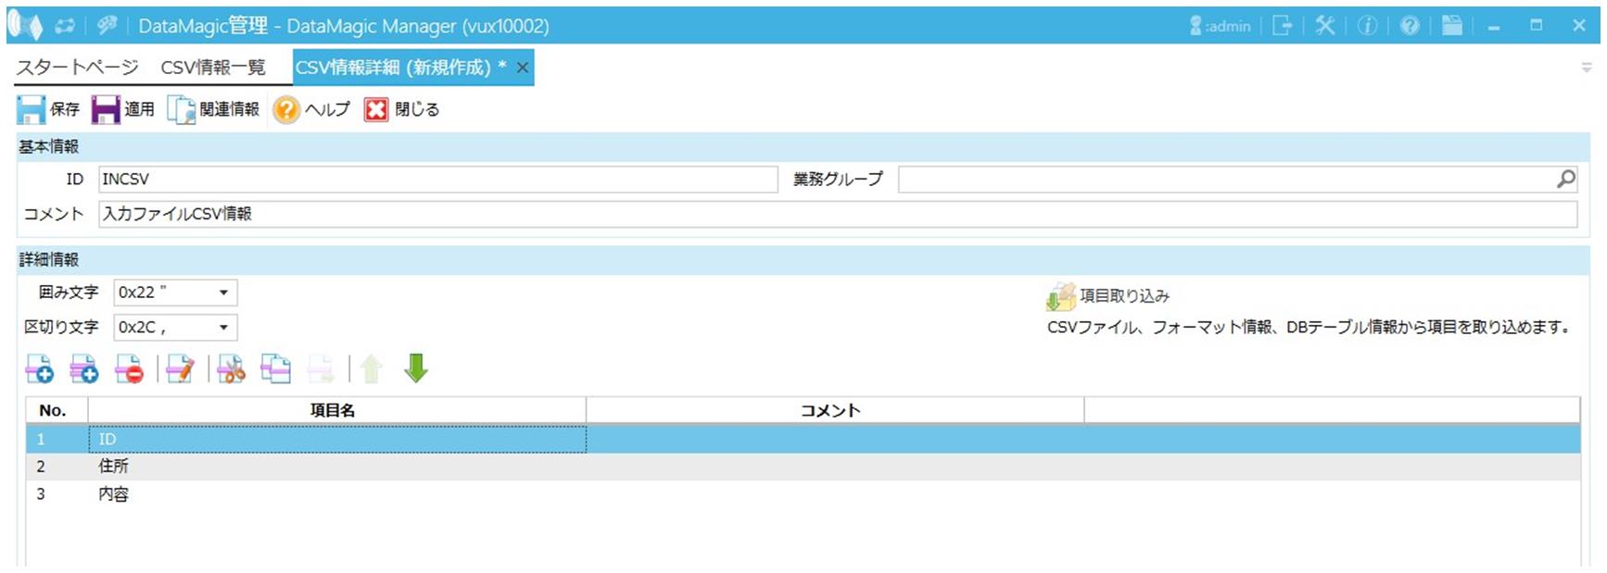Cut the selected item with scissors icon
The height and width of the screenshot is (573, 1607).
point(231,368)
